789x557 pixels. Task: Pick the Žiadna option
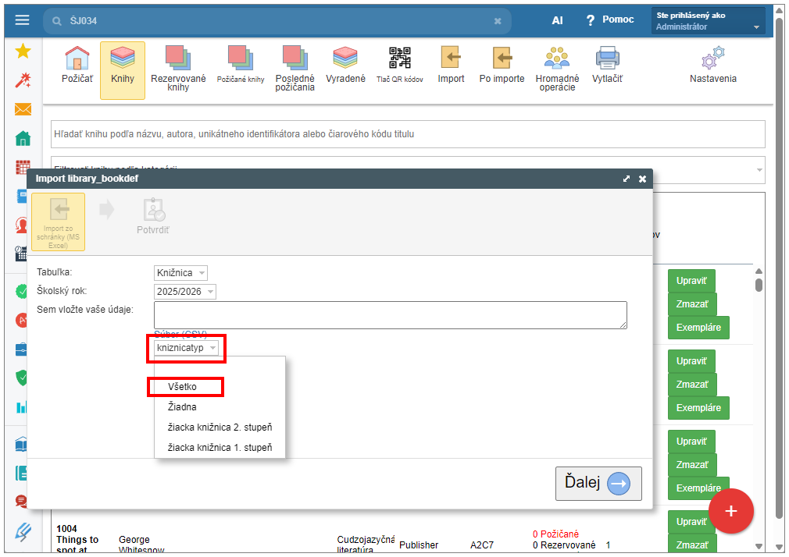182,407
